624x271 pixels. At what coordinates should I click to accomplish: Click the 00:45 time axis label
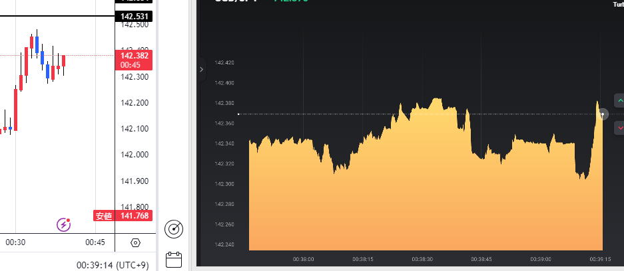coord(95,243)
